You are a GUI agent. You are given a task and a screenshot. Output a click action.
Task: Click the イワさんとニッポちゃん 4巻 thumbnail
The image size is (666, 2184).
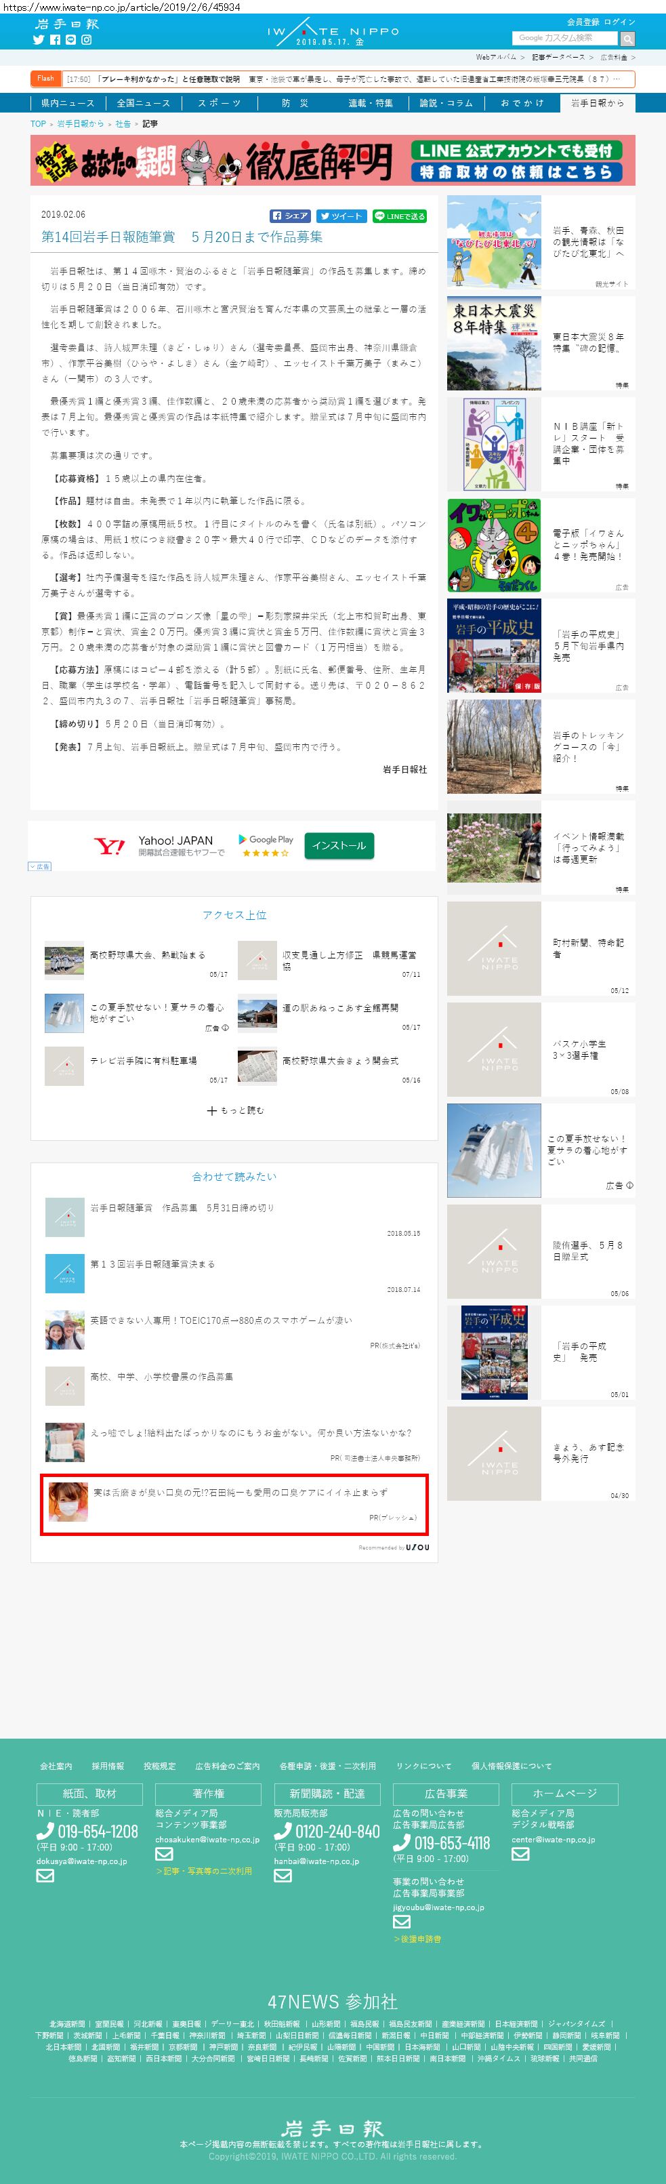coord(494,545)
